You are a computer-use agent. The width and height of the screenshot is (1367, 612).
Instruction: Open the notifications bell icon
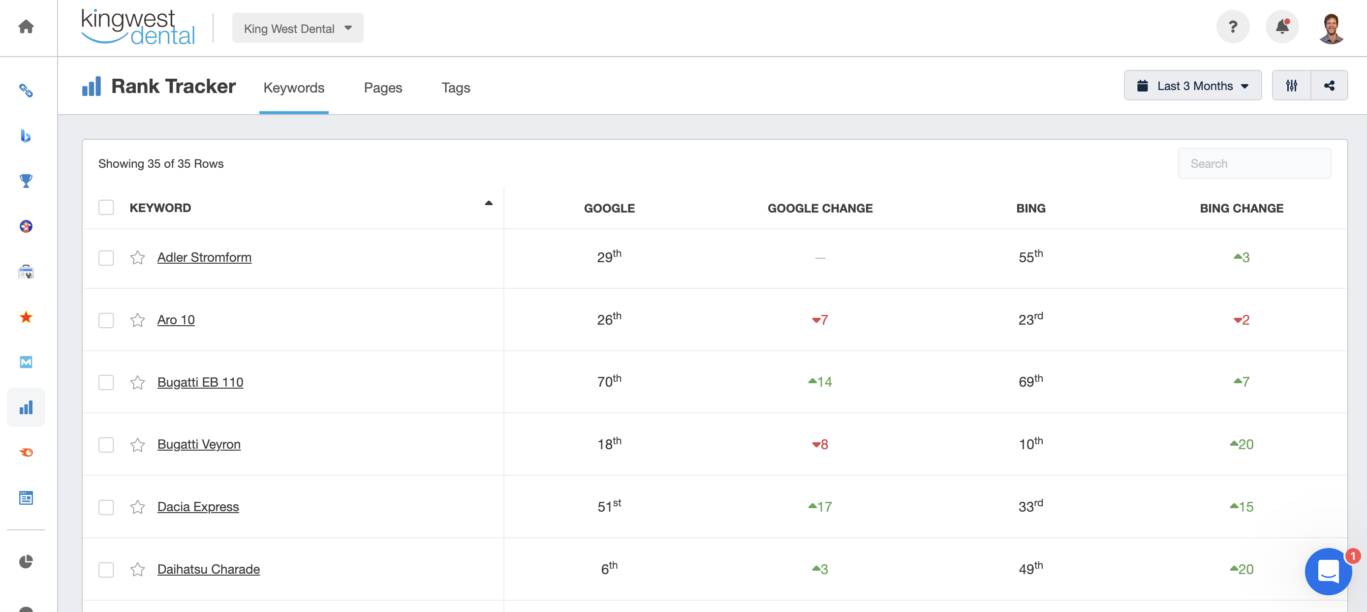[1282, 27]
